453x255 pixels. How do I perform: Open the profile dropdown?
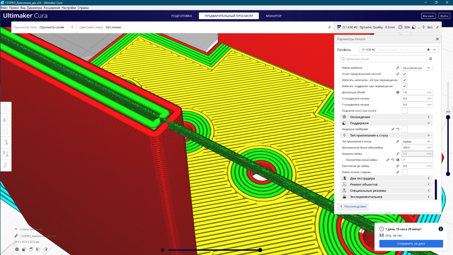(x=399, y=50)
